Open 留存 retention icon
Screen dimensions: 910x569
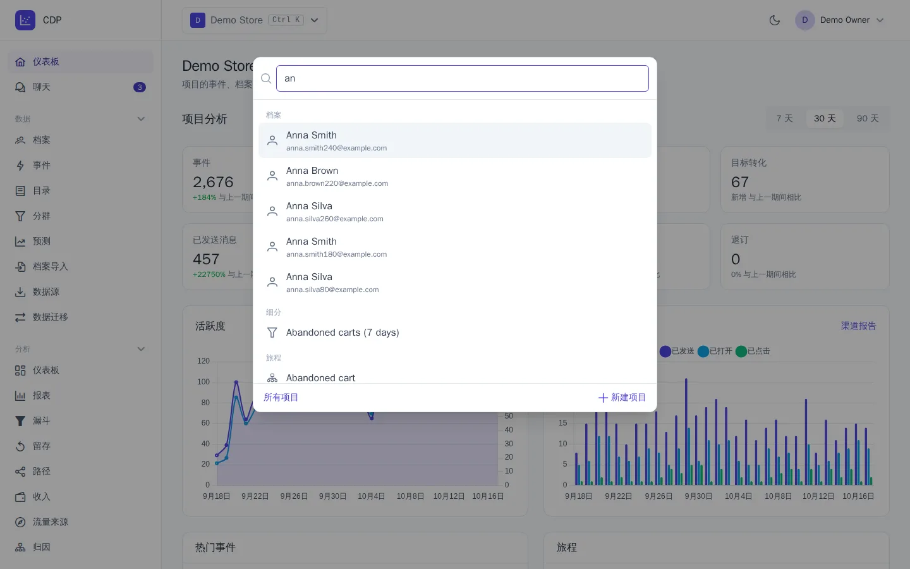20,446
